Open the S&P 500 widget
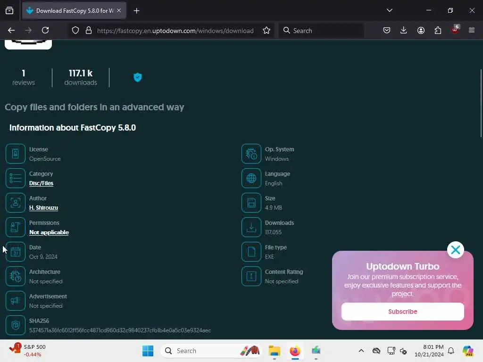483x362 pixels. (28, 351)
